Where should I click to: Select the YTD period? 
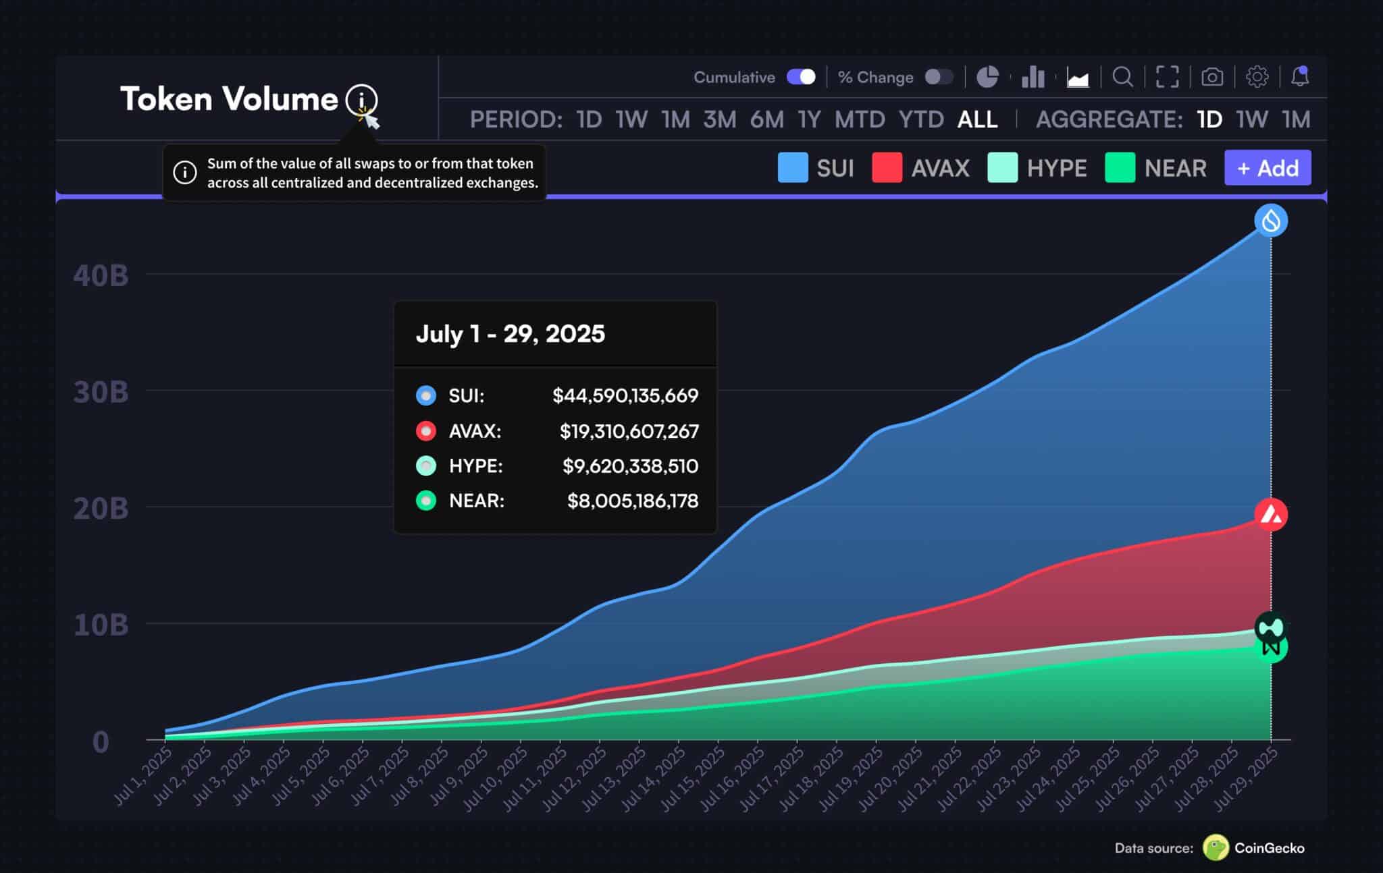(921, 119)
